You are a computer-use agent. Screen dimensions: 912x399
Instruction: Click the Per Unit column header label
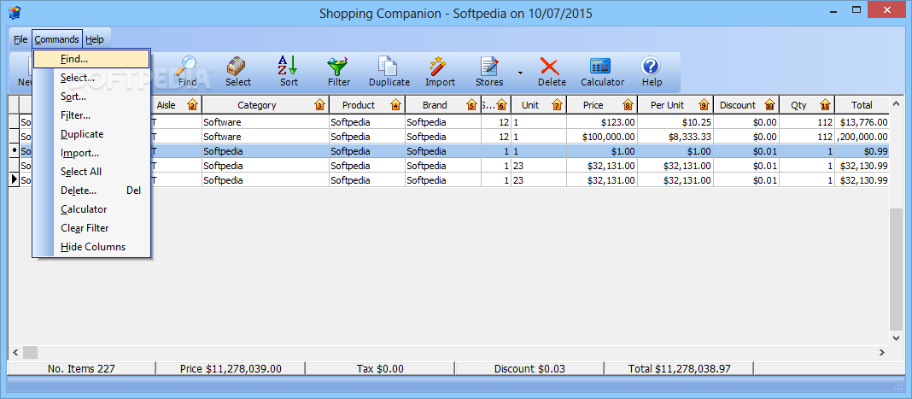click(667, 105)
